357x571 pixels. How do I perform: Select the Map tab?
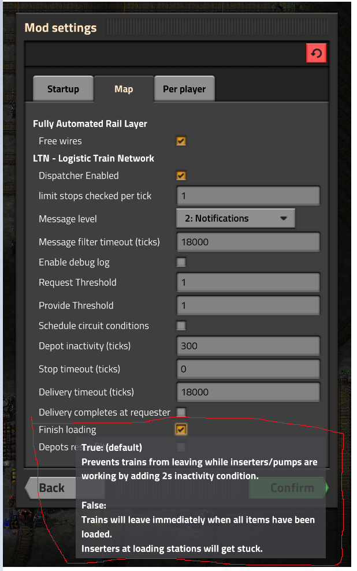(x=124, y=89)
